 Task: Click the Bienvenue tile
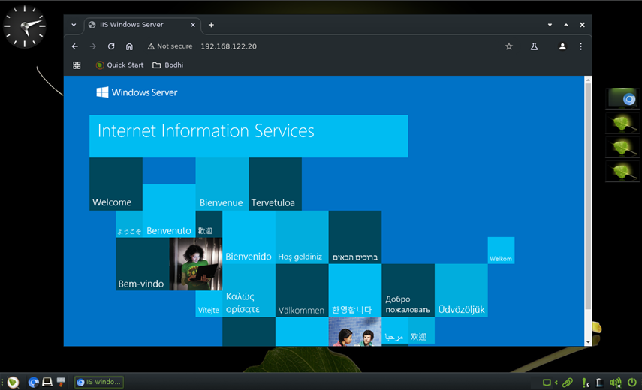tap(222, 184)
